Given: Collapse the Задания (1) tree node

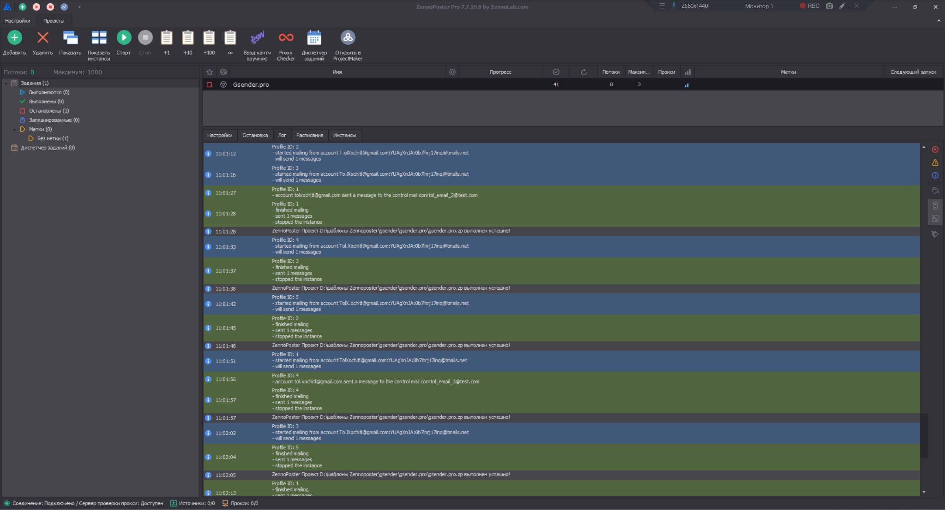Looking at the screenshot, I should pos(6,83).
